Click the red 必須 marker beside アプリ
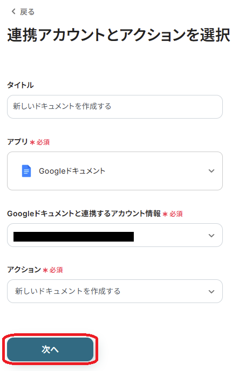Viewport: 239px width, 371px height. click(x=43, y=142)
